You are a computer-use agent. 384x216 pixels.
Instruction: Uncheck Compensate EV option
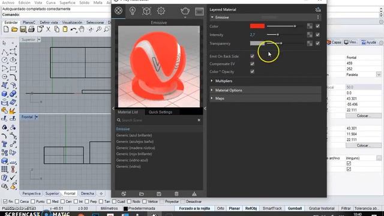coord(252,64)
